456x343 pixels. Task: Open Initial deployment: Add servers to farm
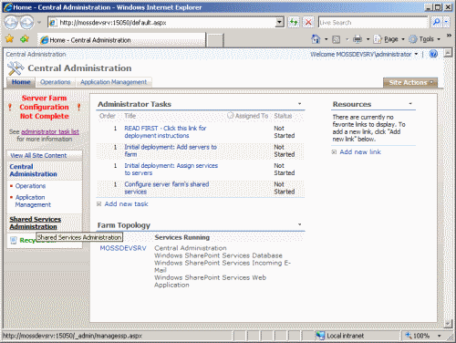tap(171, 151)
